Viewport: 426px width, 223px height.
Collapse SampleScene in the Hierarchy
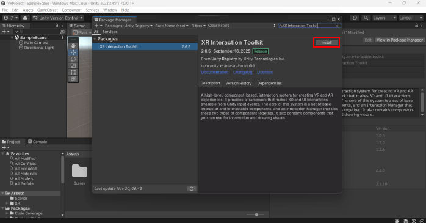(12, 37)
